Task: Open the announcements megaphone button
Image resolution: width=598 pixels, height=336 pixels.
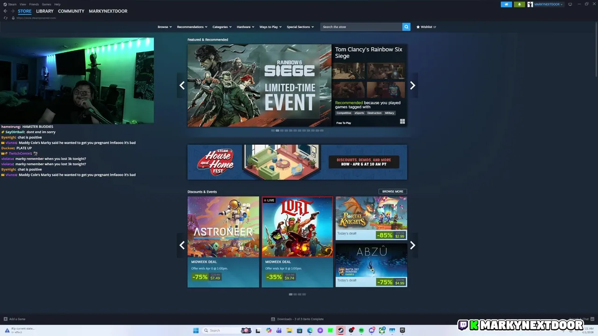Action: pos(506,4)
